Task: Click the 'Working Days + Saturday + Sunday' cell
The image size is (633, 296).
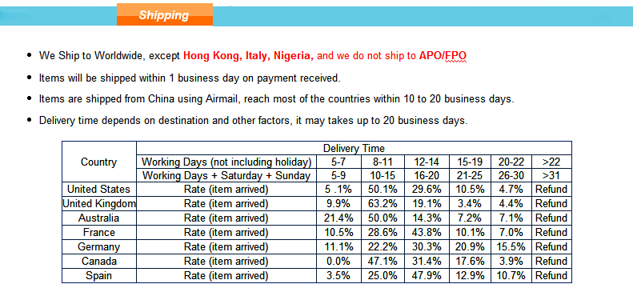Action: [x=226, y=176]
